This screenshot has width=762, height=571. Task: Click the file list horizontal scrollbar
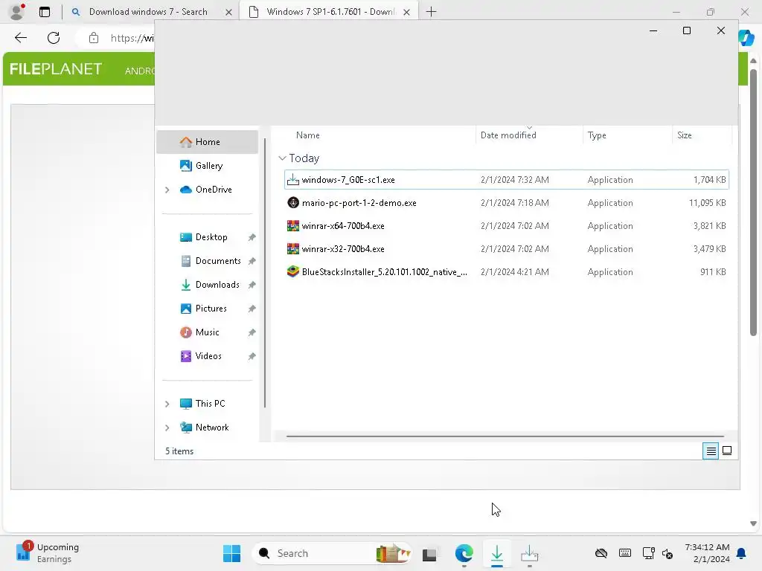(505, 436)
